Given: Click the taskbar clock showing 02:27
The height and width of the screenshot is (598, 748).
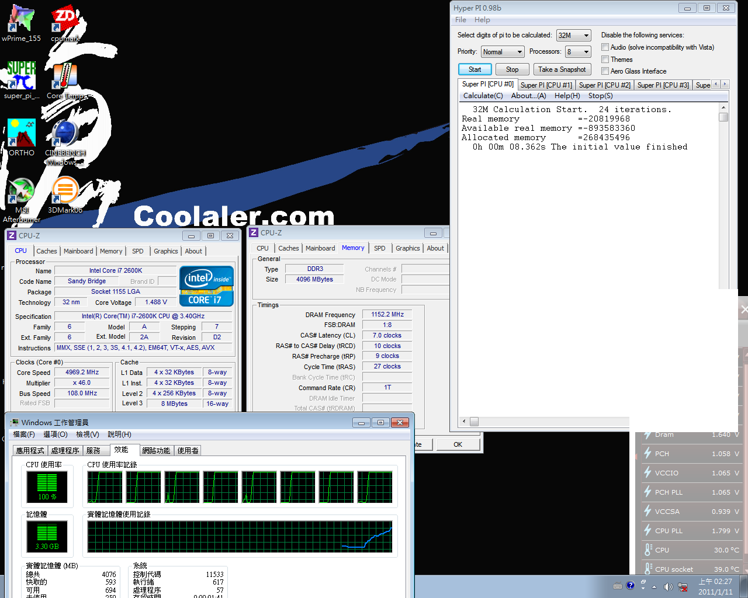Looking at the screenshot, I should 715,586.
